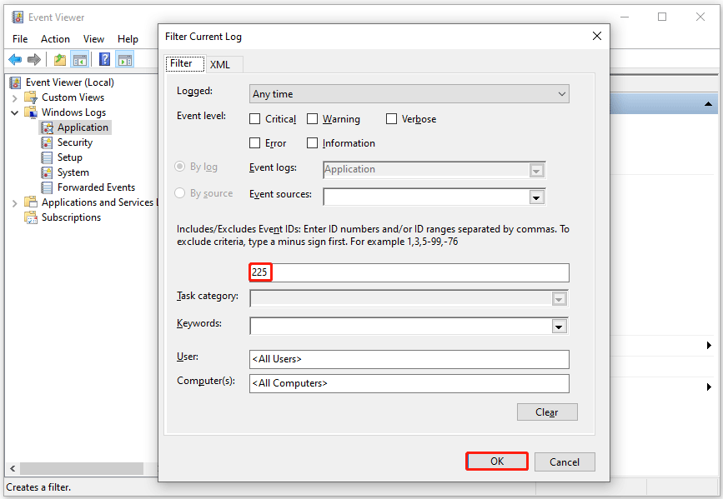Open the Logged time dropdown
The image size is (723, 499).
(x=409, y=94)
